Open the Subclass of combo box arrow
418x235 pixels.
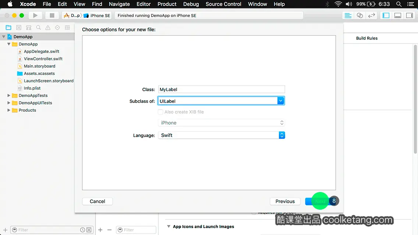[281, 101]
